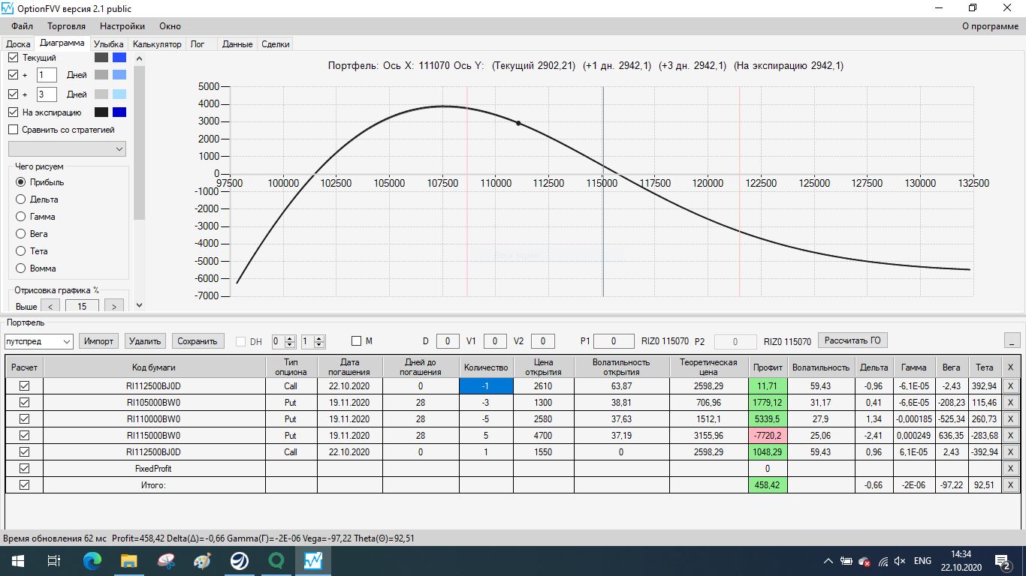The width and height of the screenshot is (1026, 576).
Task: Pick the dark blue На экспирацию swatch
Action: tap(119, 112)
